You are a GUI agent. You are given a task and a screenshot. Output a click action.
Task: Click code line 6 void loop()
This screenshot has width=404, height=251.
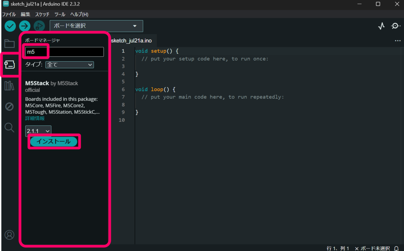[x=155, y=90]
